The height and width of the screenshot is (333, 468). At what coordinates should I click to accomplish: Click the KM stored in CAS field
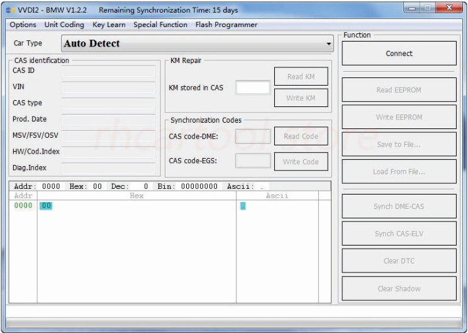click(253, 87)
